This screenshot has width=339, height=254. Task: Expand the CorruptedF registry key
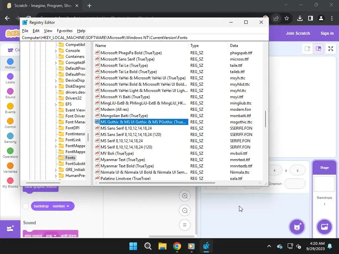(56, 63)
